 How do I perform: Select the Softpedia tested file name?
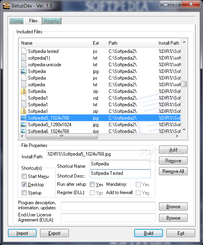click(43, 51)
